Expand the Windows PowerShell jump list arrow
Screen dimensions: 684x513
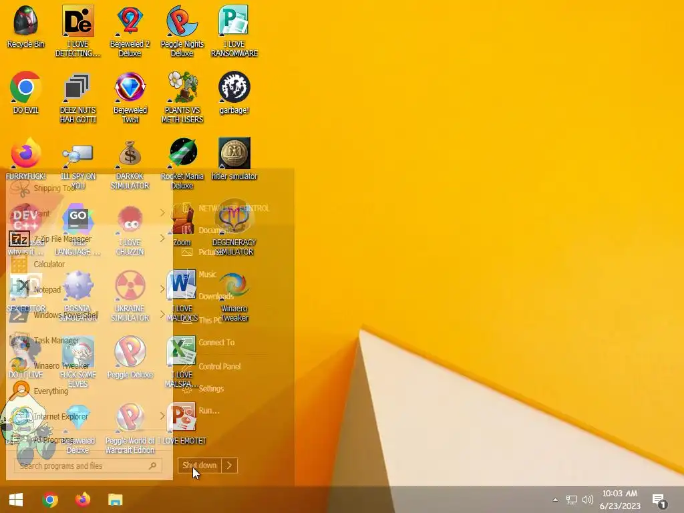click(162, 314)
